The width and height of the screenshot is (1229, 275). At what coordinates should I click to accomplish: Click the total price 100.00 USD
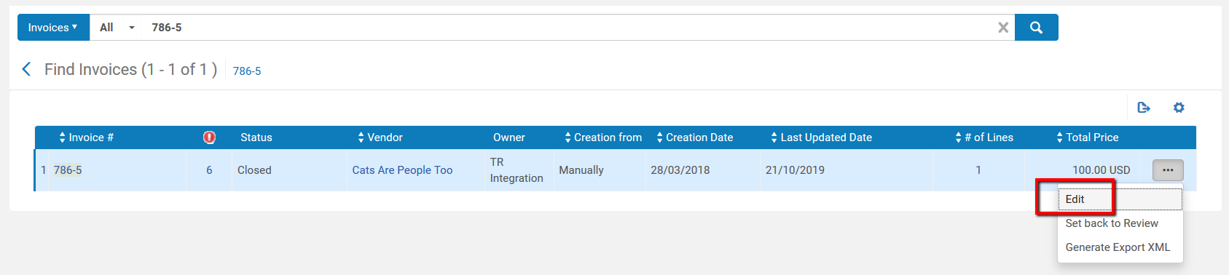tap(1101, 170)
